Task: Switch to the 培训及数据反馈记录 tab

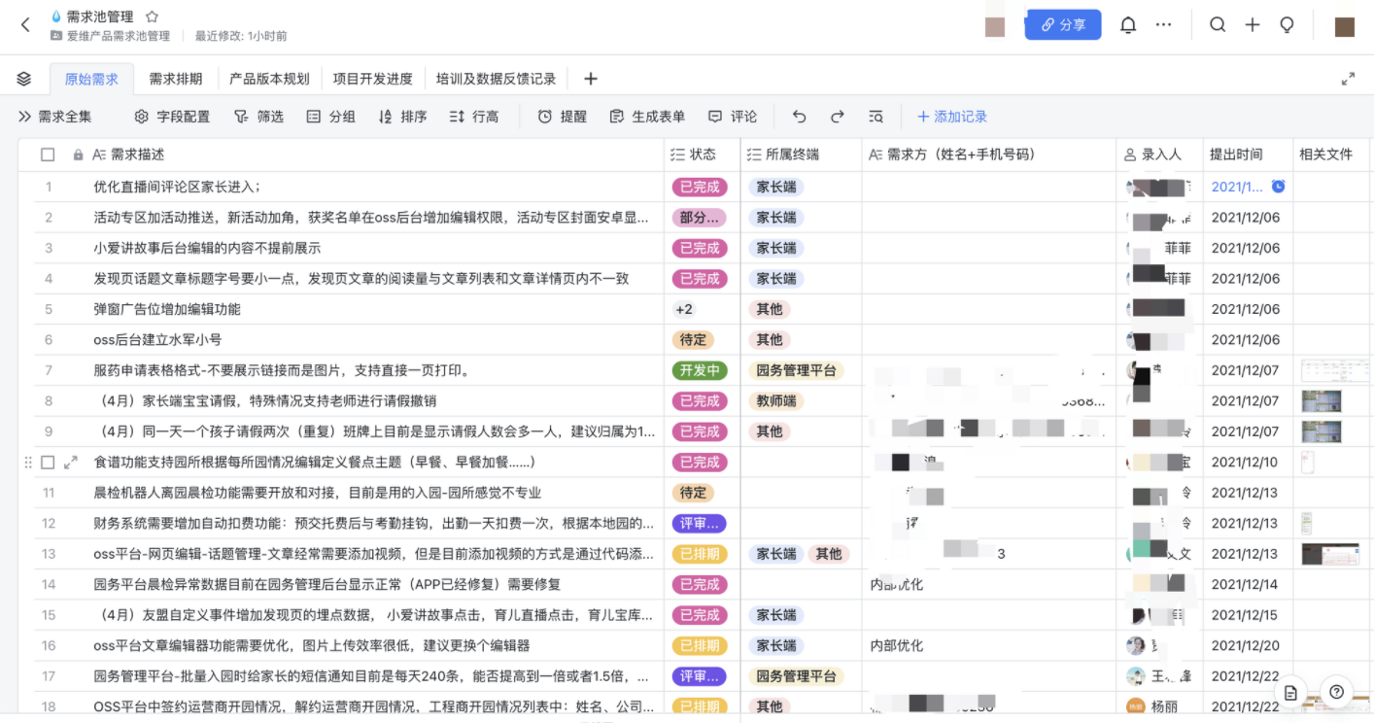Action: coord(496,79)
